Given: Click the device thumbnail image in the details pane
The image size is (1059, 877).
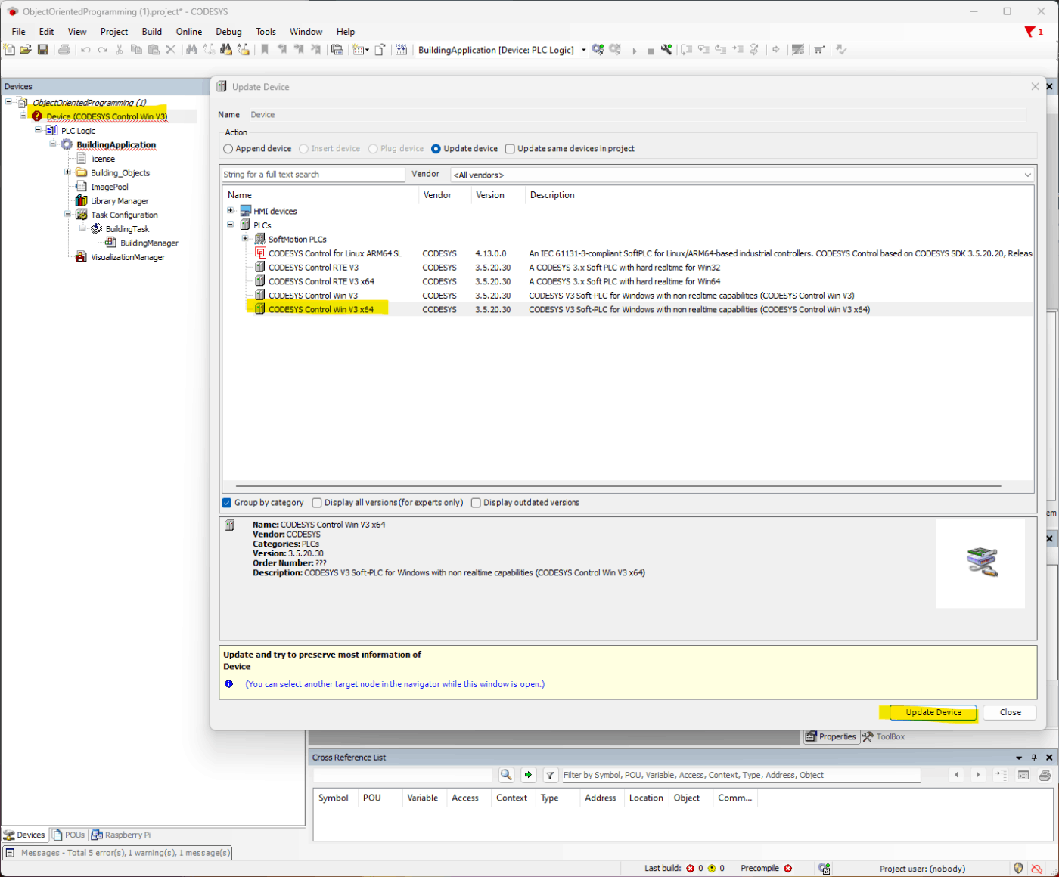Looking at the screenshot, I should (x=981, y=562).
